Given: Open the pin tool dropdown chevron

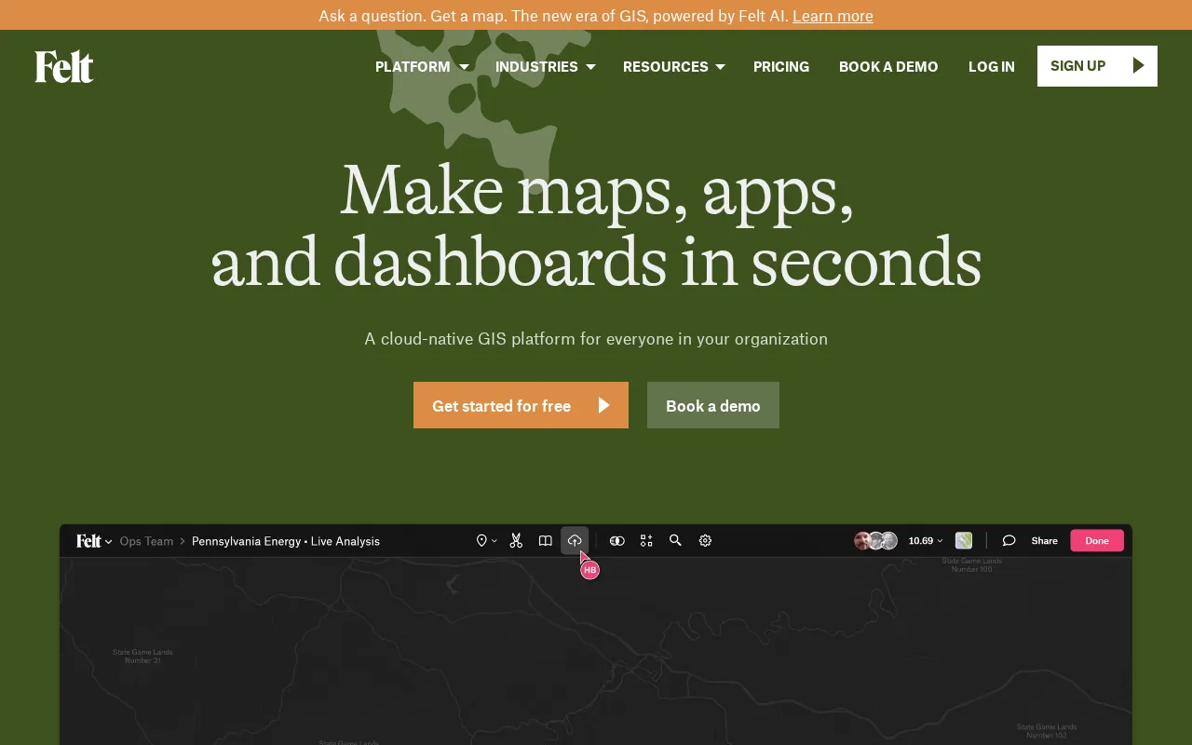Looking at the screenshot, I should pos(494,541).
